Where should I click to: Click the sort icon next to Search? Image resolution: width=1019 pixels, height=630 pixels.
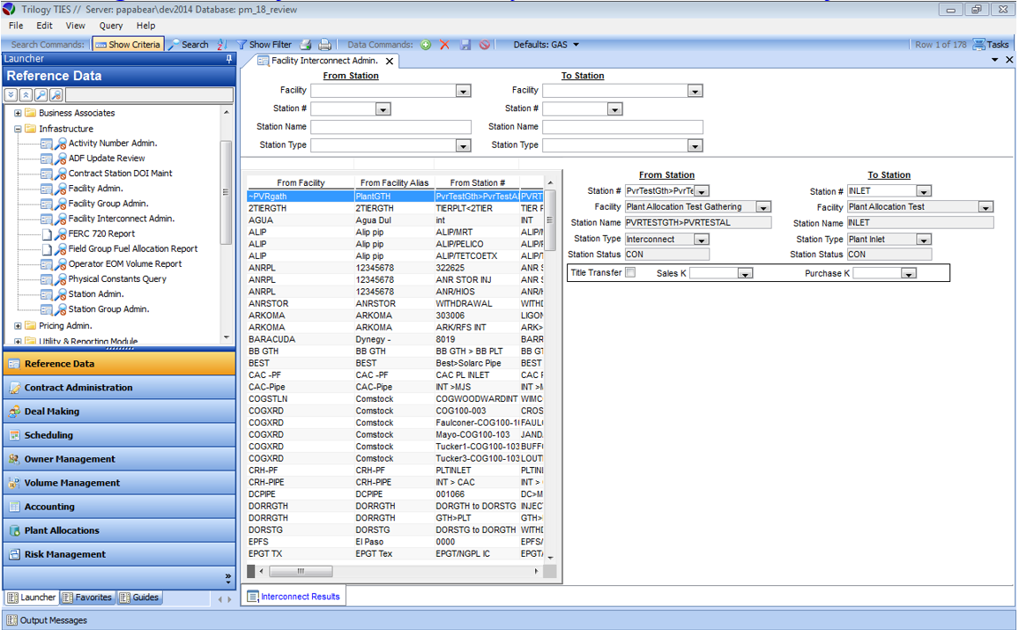point(222,44)
